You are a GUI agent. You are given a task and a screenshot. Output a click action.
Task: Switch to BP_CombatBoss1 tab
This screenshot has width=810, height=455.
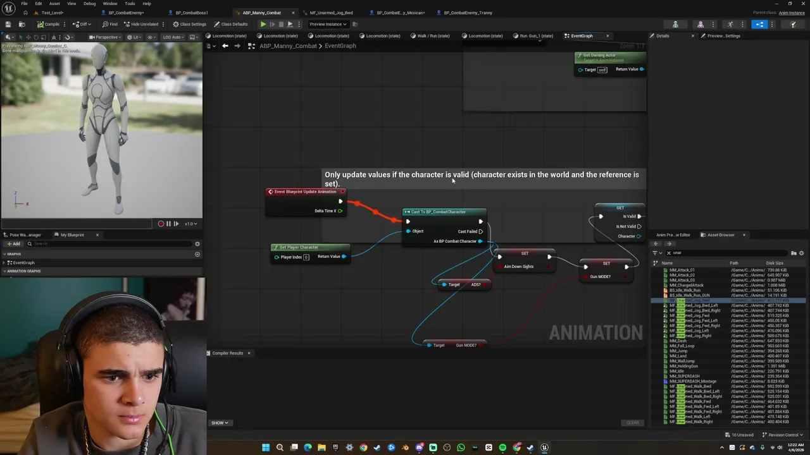coord(191,13)
